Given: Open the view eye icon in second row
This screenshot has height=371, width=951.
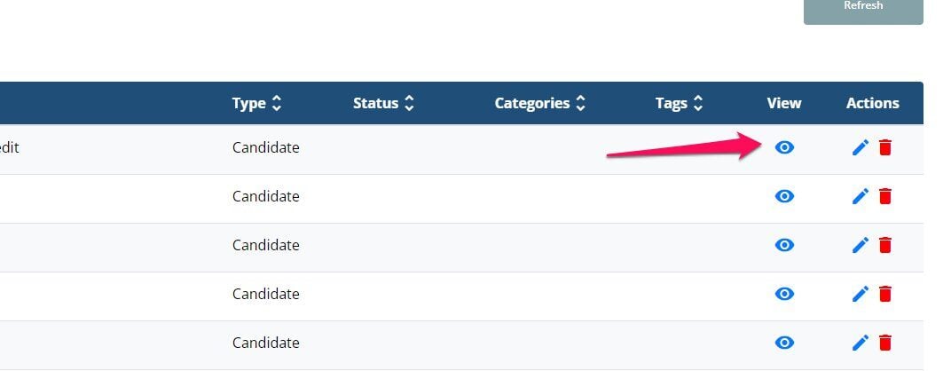Looking at the screenshot, I should [784, 196].
